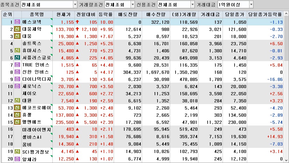This screenshot has width=289, height=163.
Task: Click the 1,697,670 buy balance cell
Action: 158,72
